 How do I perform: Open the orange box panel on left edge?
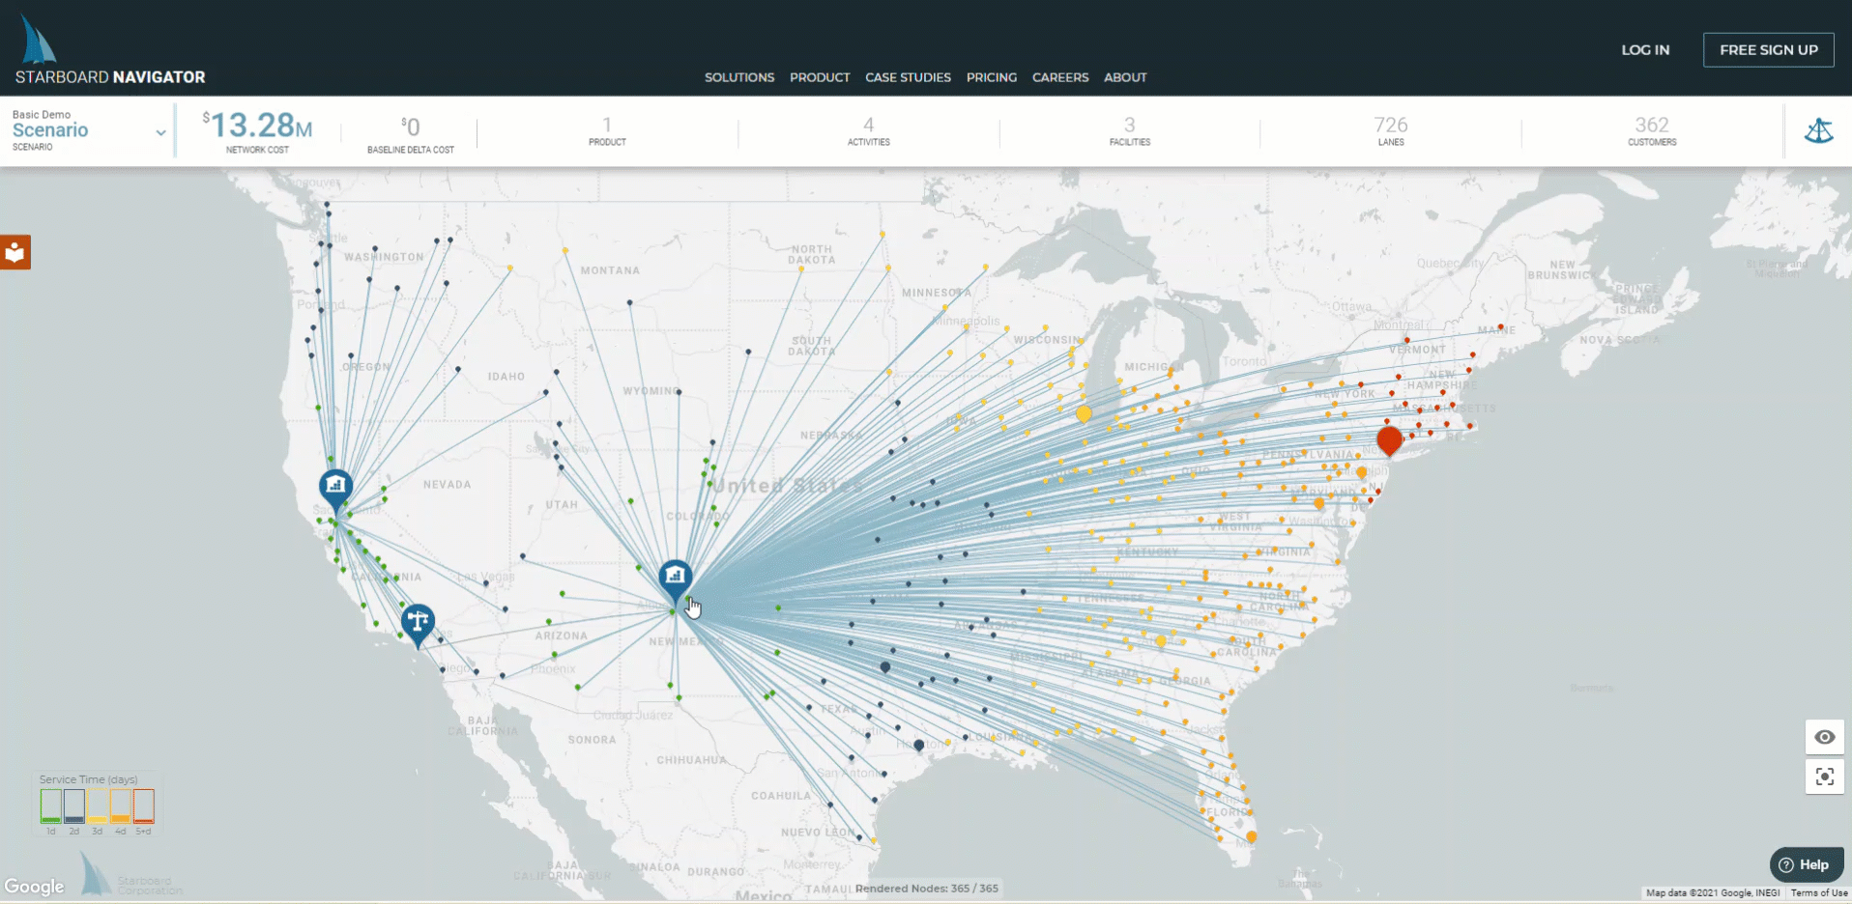point(14,252)
